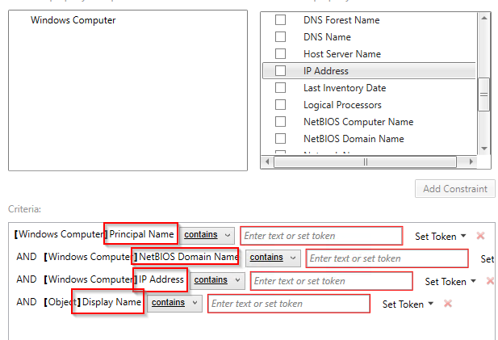Open operator dropdown for NetBIOS Domain Name
Viewport: 498px width, 340px height.
pyautogui.click(x=273, y=258)
